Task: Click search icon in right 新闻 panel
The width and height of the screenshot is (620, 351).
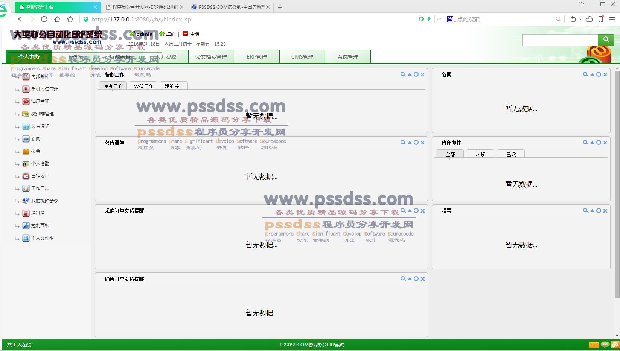Action: (586, 74)
